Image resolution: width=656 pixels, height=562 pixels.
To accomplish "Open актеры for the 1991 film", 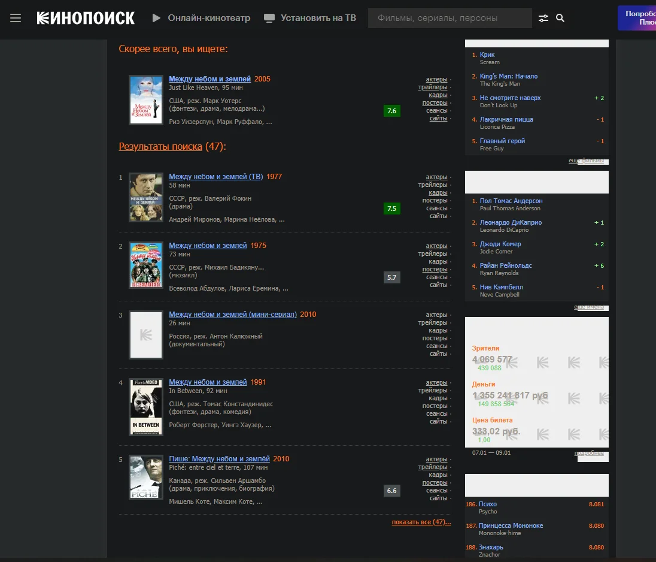I will pyautogui.click(x=436, y=382).
